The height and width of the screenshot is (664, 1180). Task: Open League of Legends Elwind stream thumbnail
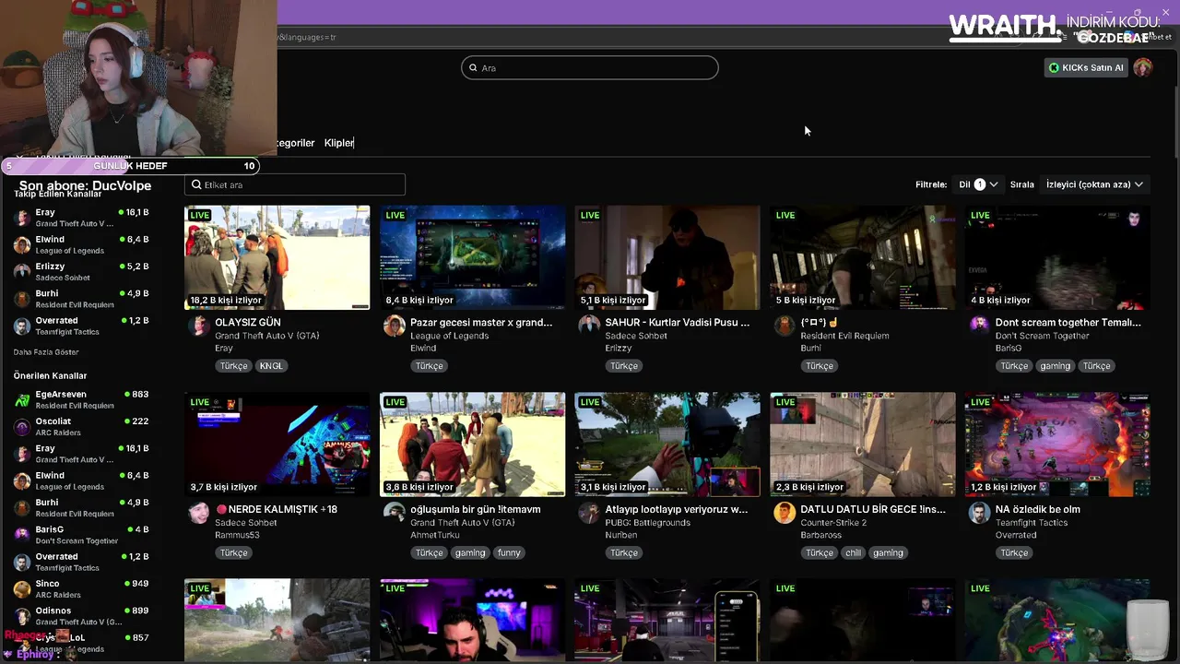472,257
